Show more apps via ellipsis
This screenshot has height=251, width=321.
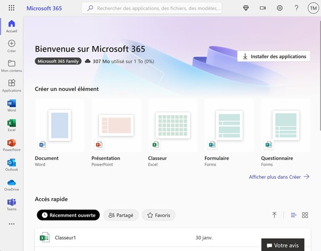pyautogui.click(x=12, y=224)
